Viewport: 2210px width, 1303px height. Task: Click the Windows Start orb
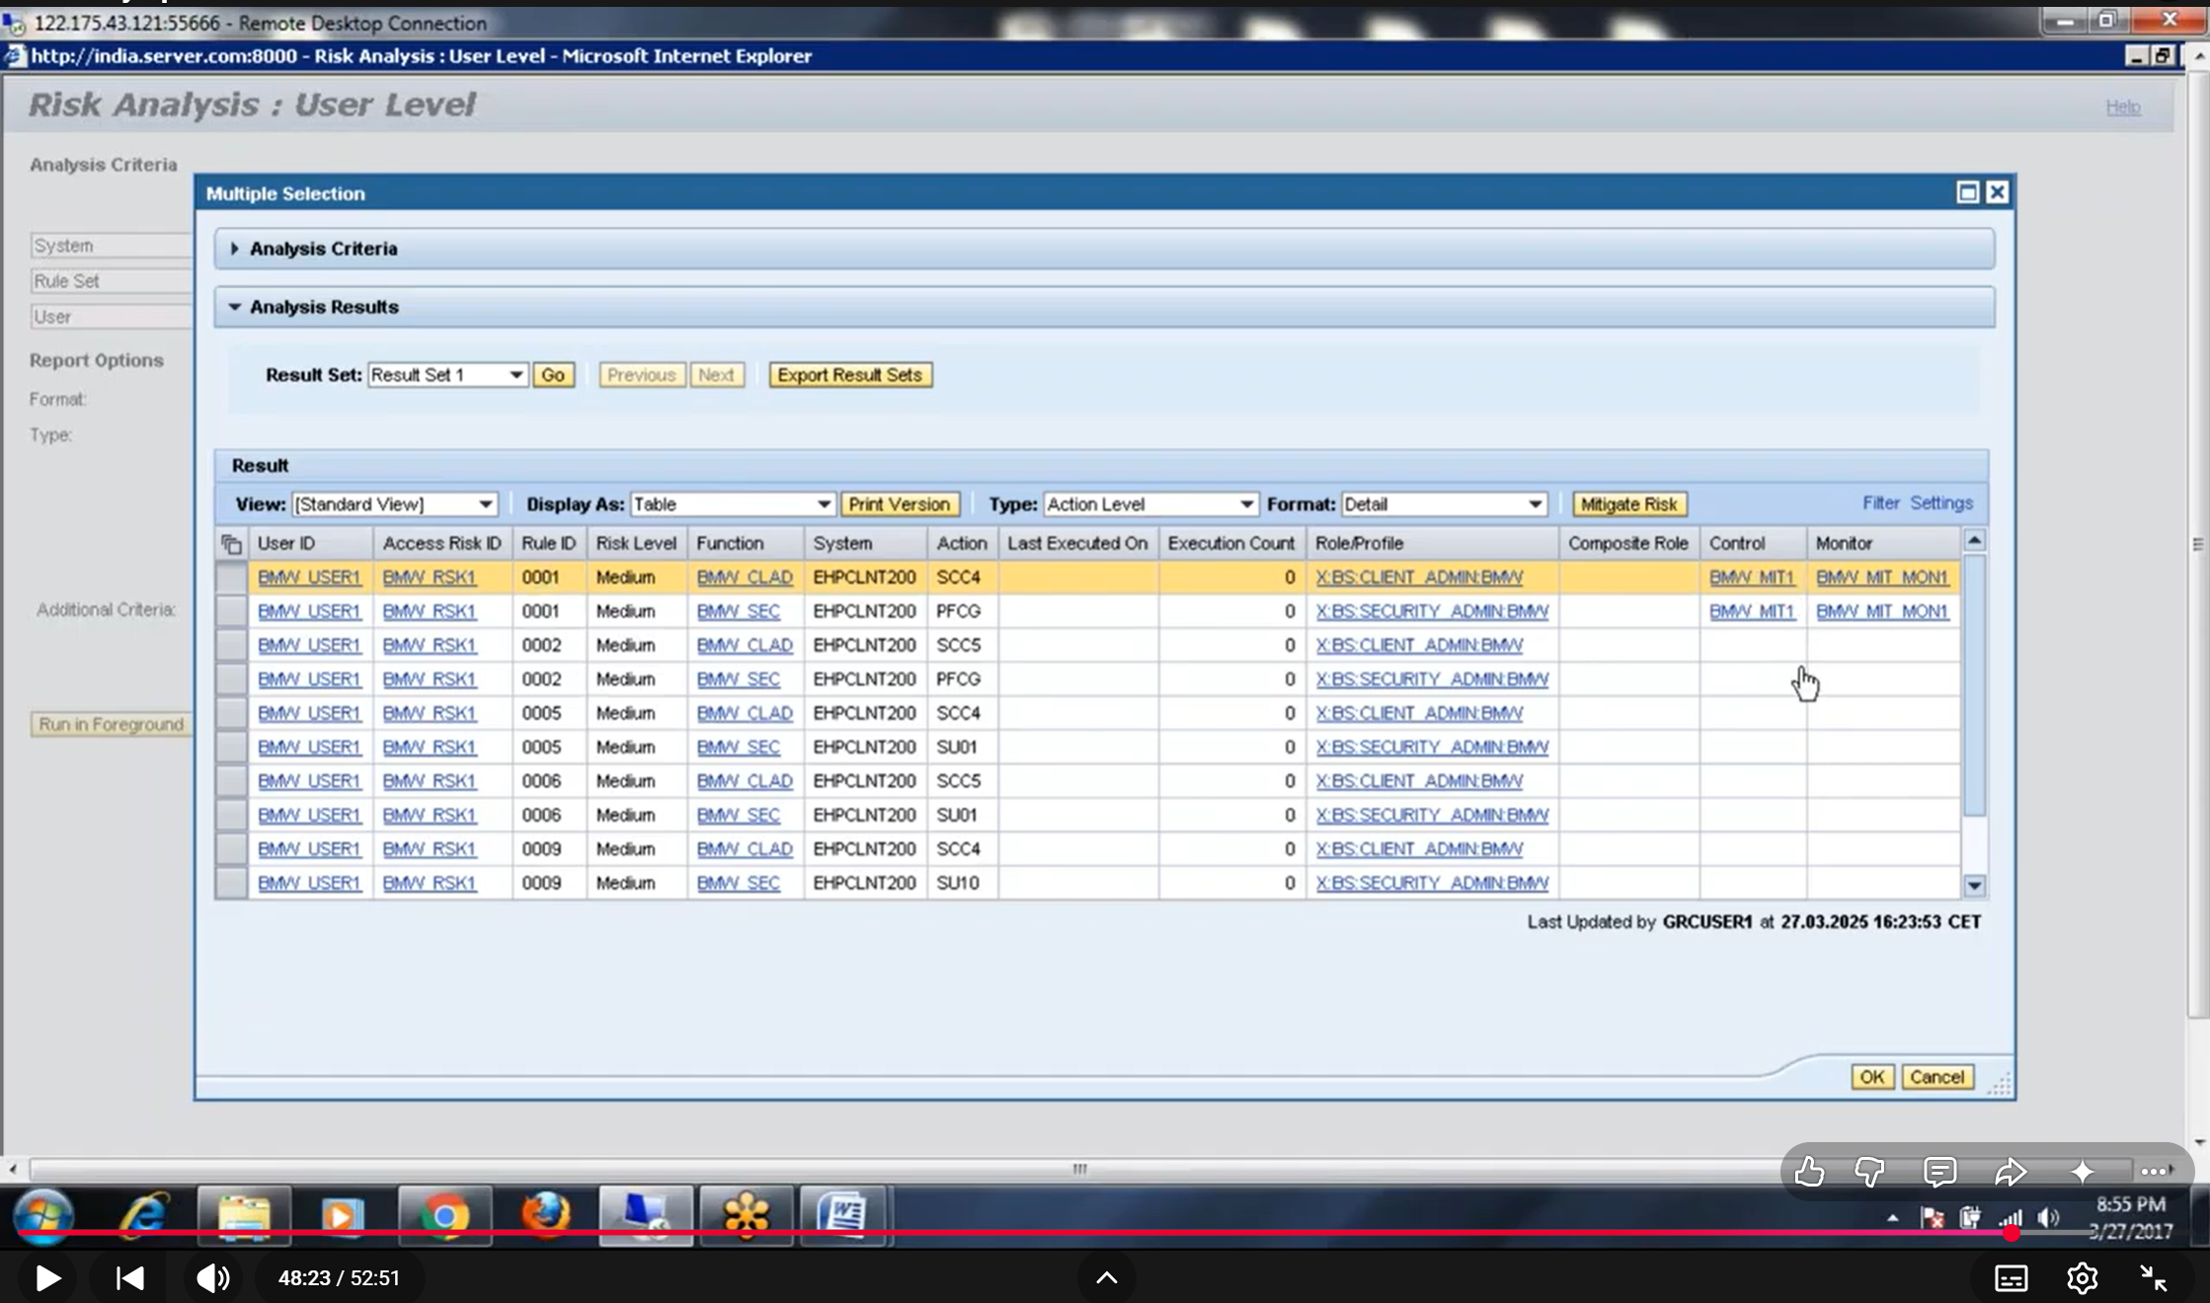pos(43,1215)
